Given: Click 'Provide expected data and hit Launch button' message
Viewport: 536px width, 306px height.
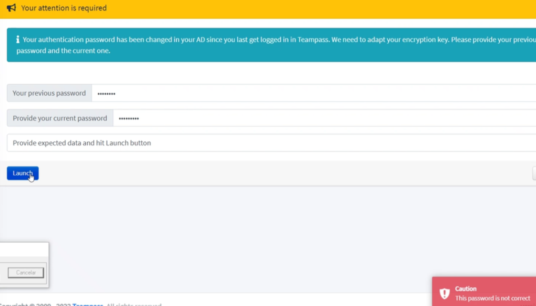Looking at the screenshot, I should coord(81,143).
